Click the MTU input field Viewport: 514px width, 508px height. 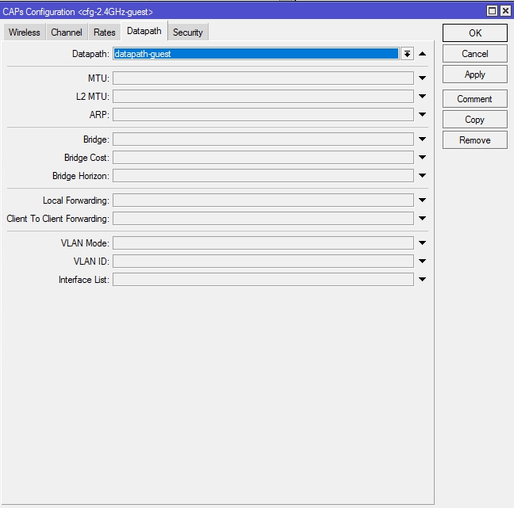[x=263, y=78]
